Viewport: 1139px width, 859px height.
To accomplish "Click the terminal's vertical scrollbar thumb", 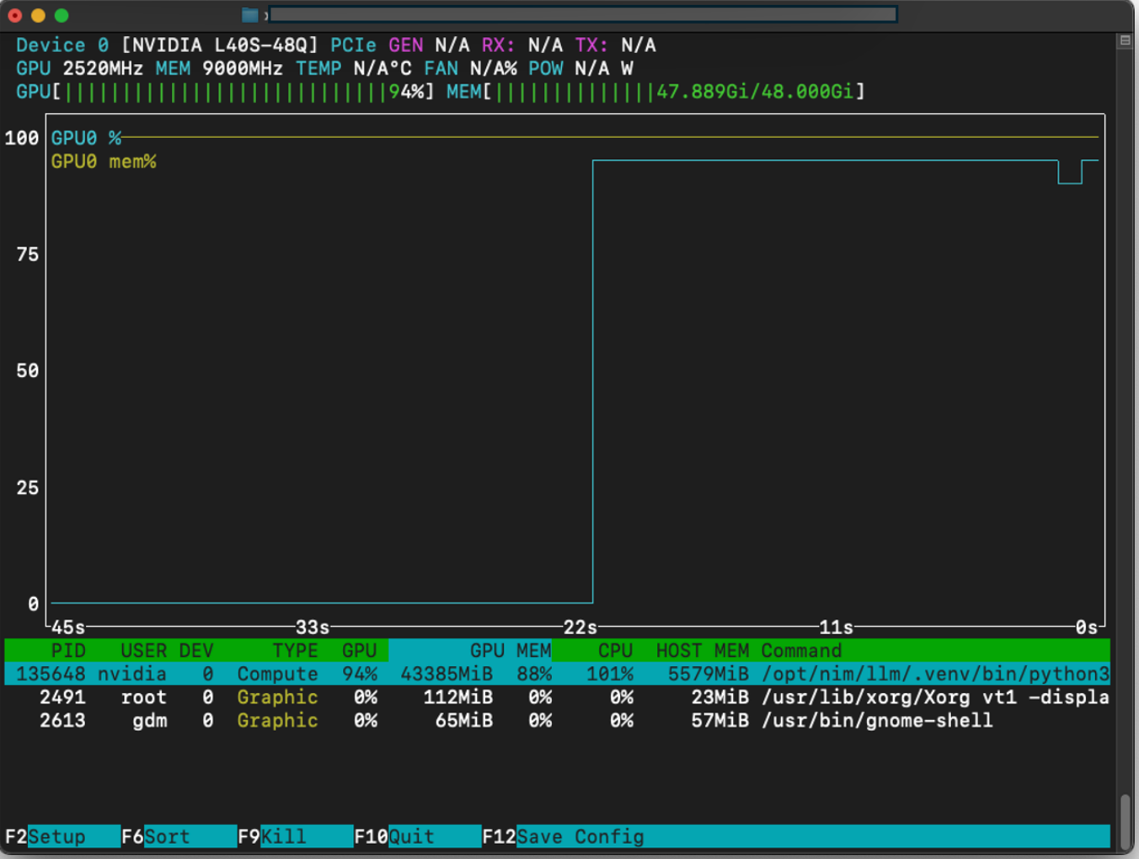I will [1126, 822].
